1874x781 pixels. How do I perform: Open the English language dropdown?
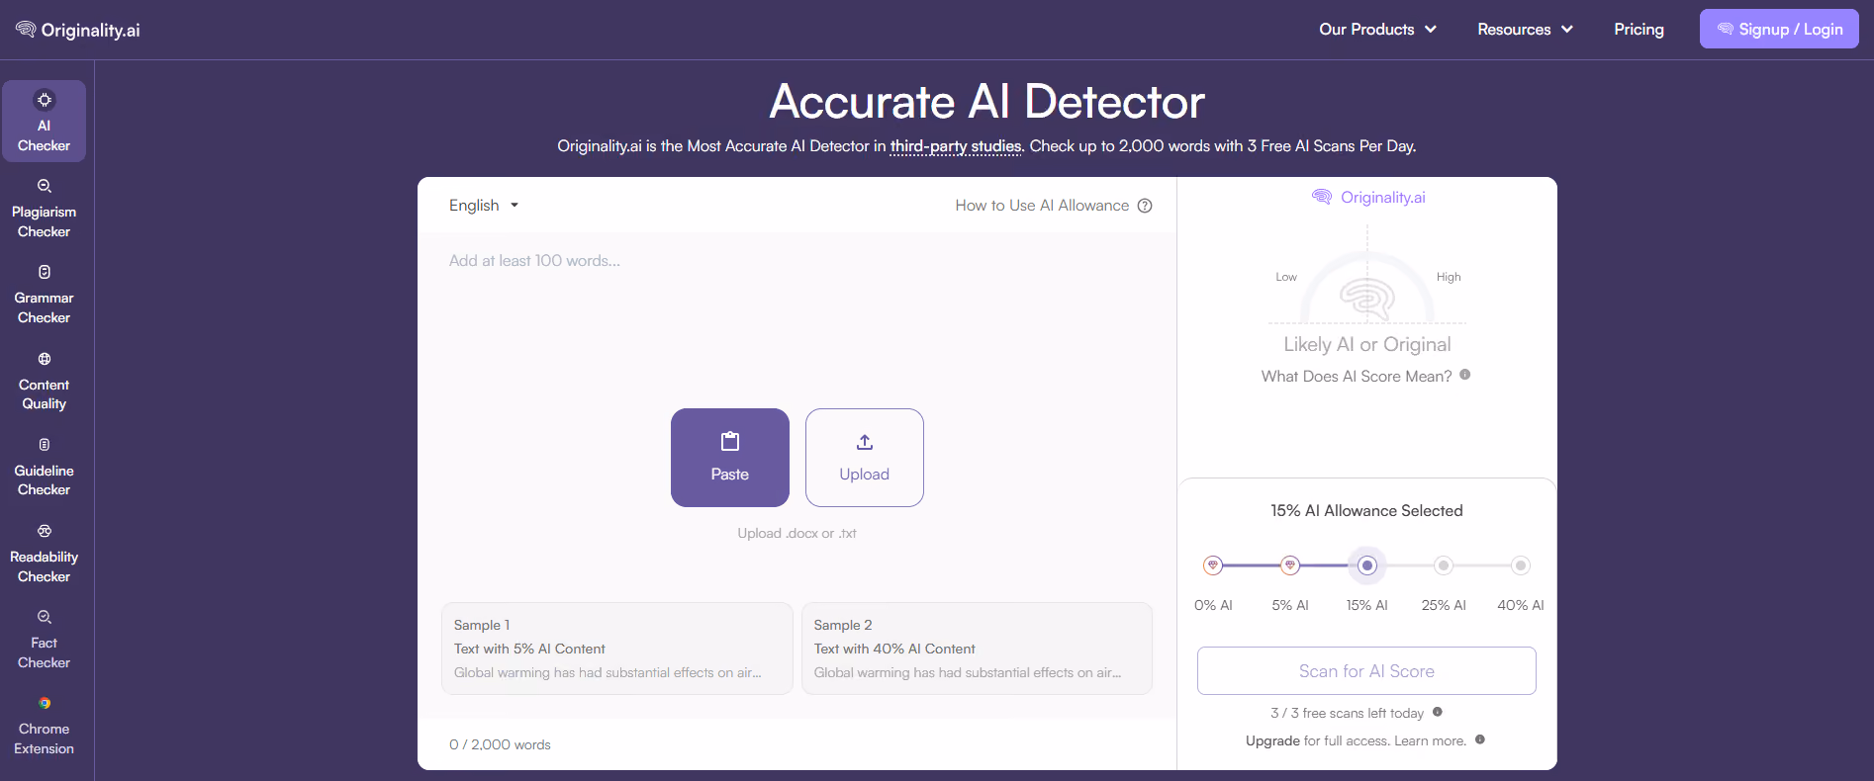click(x=484, y=206)
